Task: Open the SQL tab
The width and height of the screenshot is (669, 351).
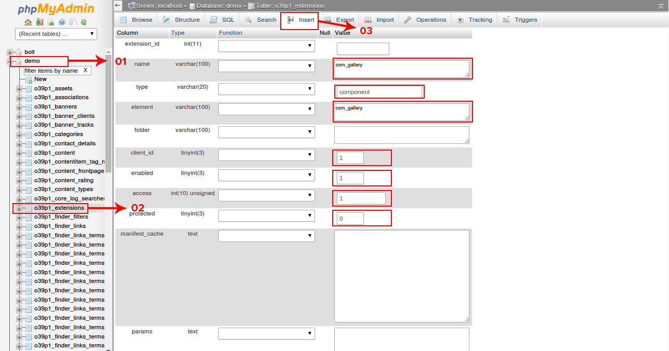Action: pos(222,20)
